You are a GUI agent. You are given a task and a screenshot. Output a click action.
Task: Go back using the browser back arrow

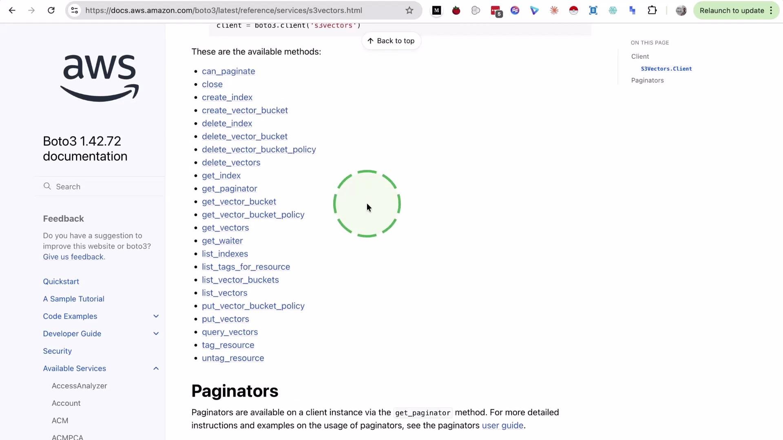[12, 11]
